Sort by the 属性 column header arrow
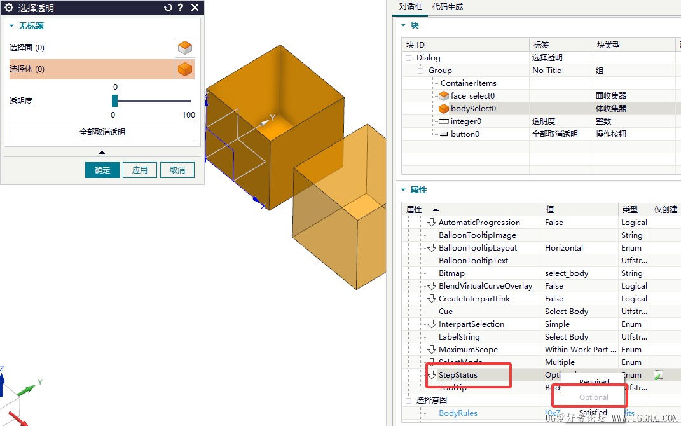681x426 pixels. 436,209
